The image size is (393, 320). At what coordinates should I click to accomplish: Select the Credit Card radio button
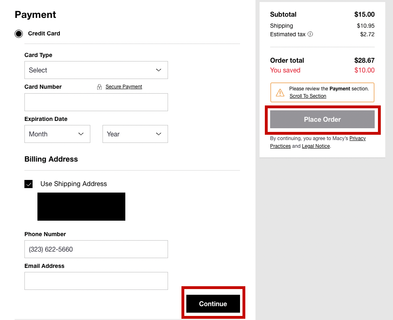[x=19, y=34]
